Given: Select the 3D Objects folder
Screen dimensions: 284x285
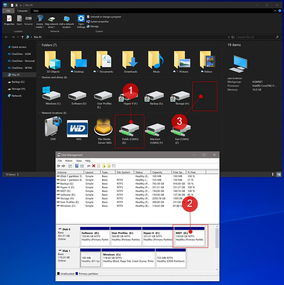Looking at the screenshot, I should click(x=53, y=62).
